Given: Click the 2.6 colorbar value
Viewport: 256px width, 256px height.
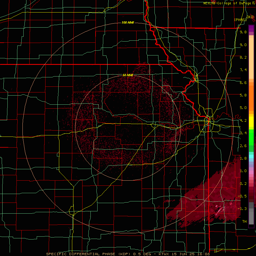Looking at the screenshot, I should [243, 146].
